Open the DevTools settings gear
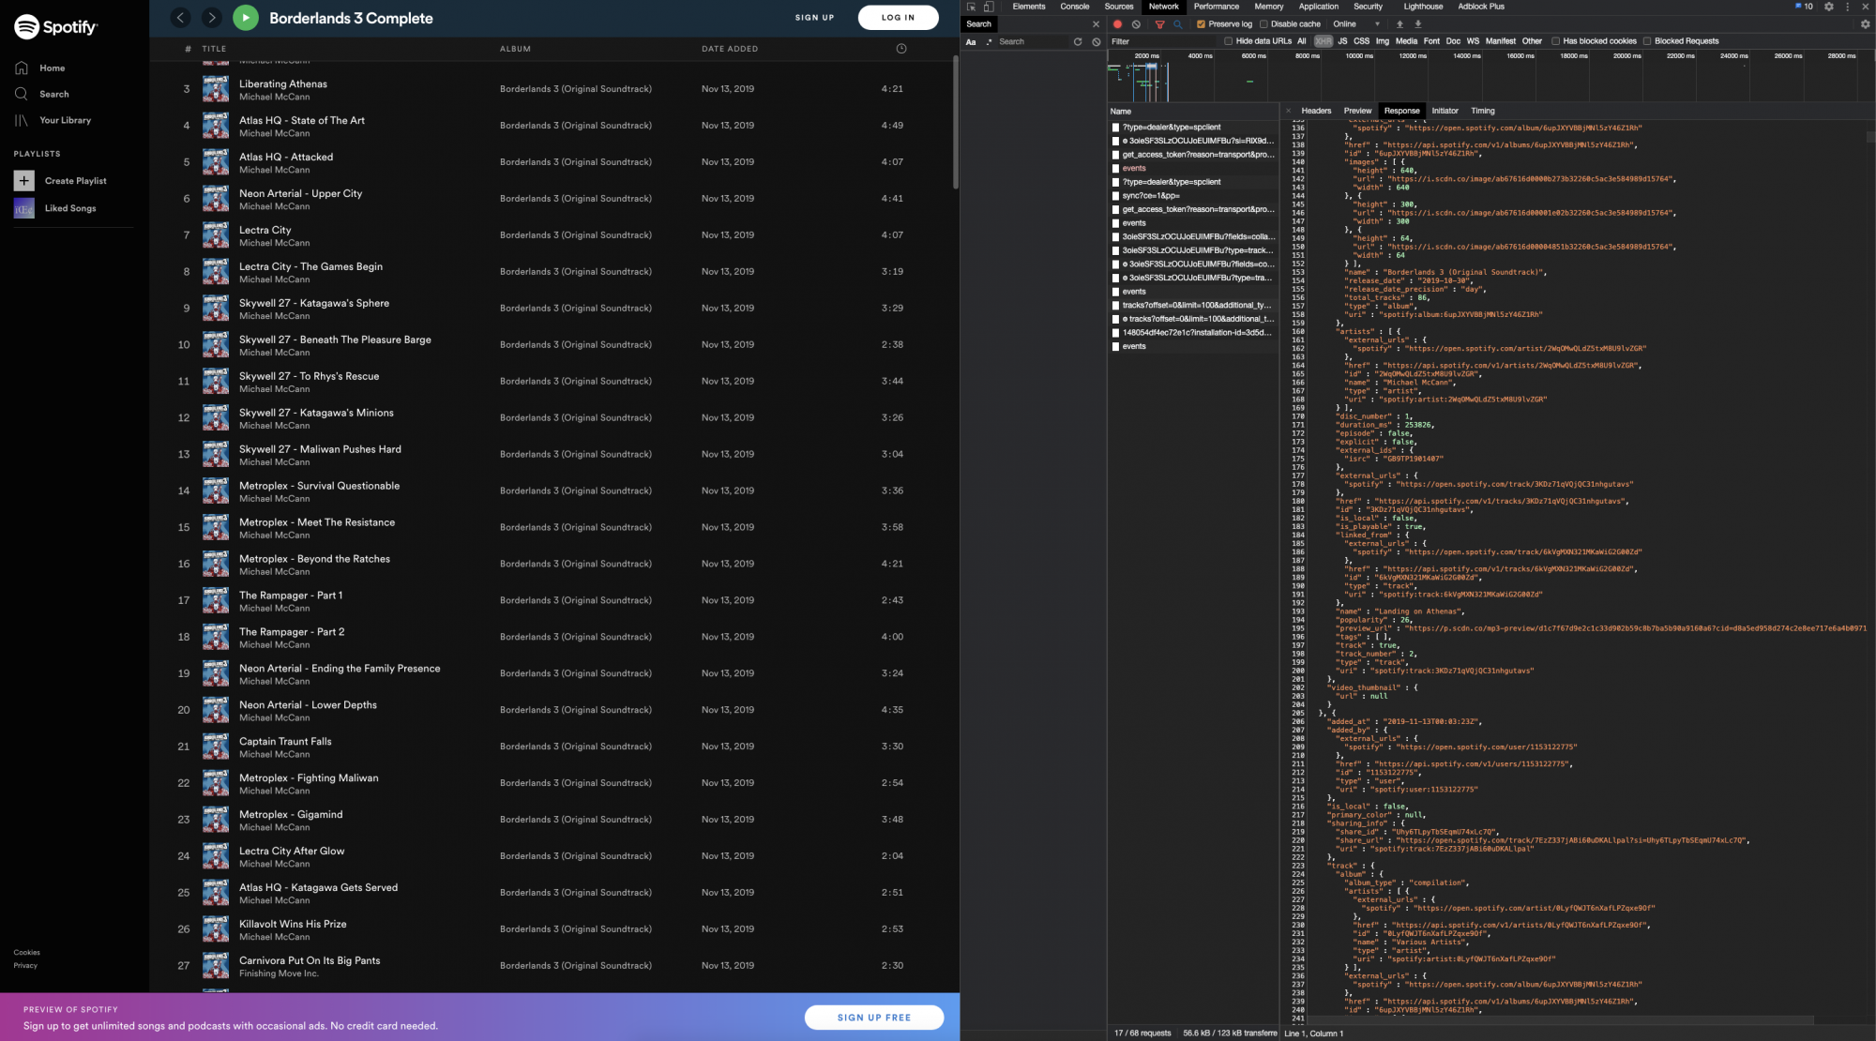Viewport: 1876px width, 1041px height. click(x=1828, y=7)
